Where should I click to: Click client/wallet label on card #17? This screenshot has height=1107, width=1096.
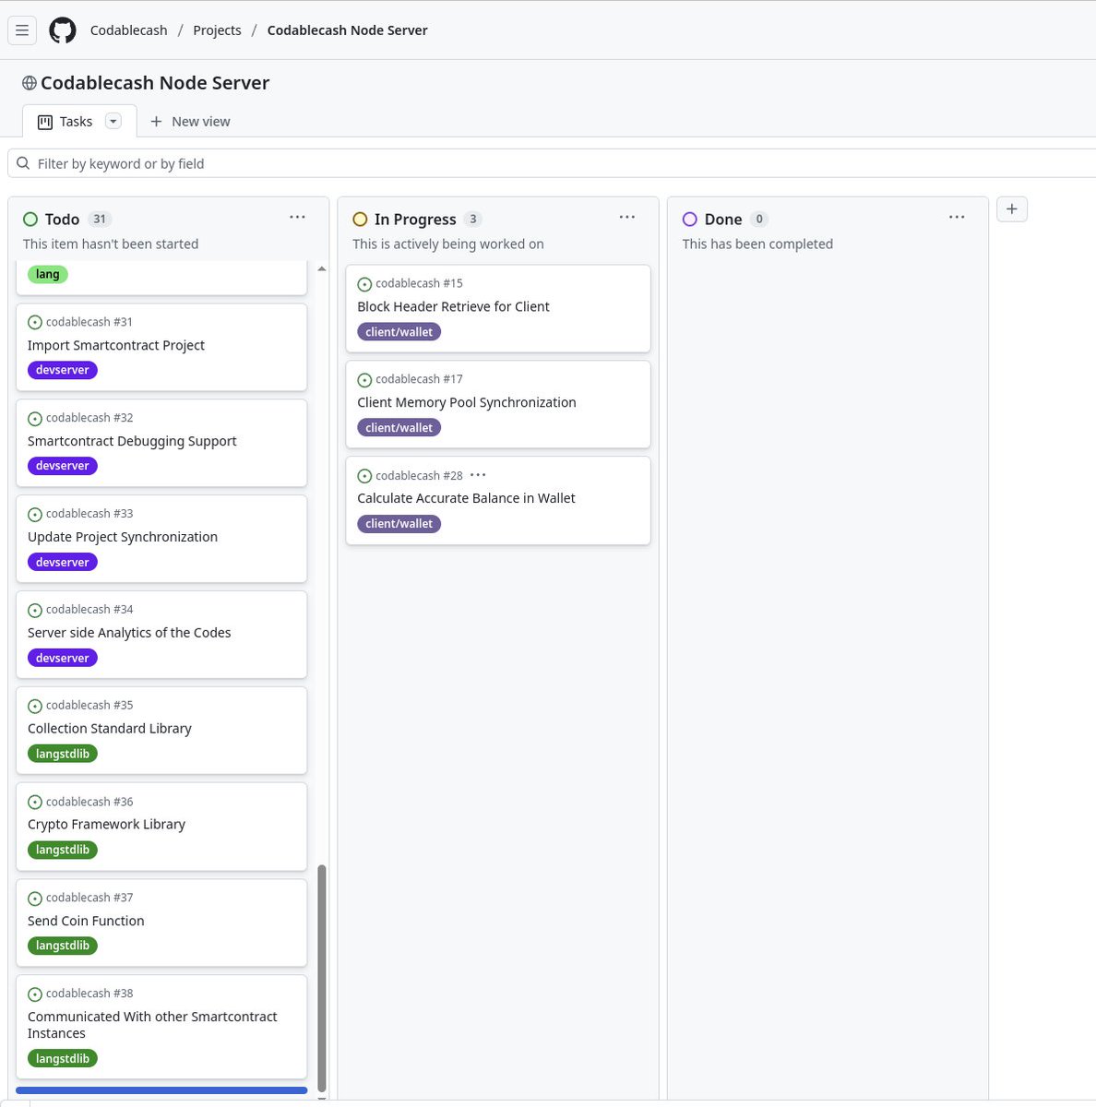[399, 428]
